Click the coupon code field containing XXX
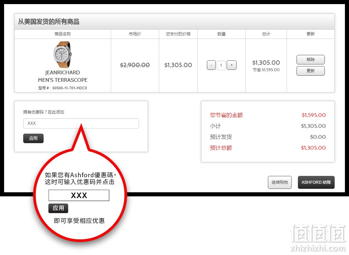 pos(81,123)
